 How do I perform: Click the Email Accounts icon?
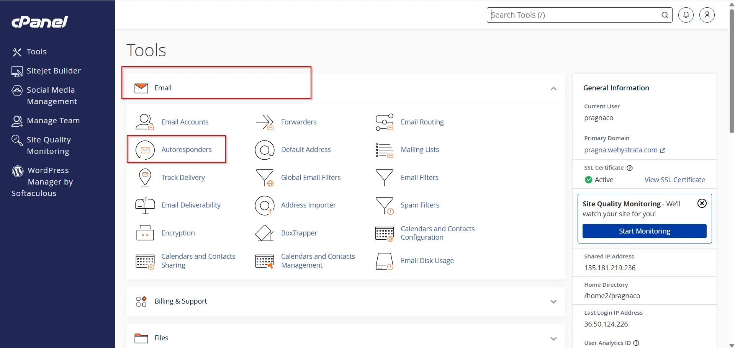145,122
